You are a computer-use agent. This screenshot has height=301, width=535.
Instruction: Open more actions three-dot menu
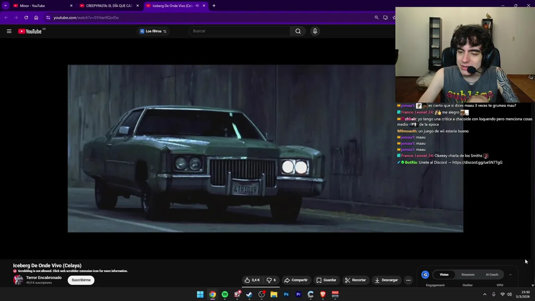point(408,280)
